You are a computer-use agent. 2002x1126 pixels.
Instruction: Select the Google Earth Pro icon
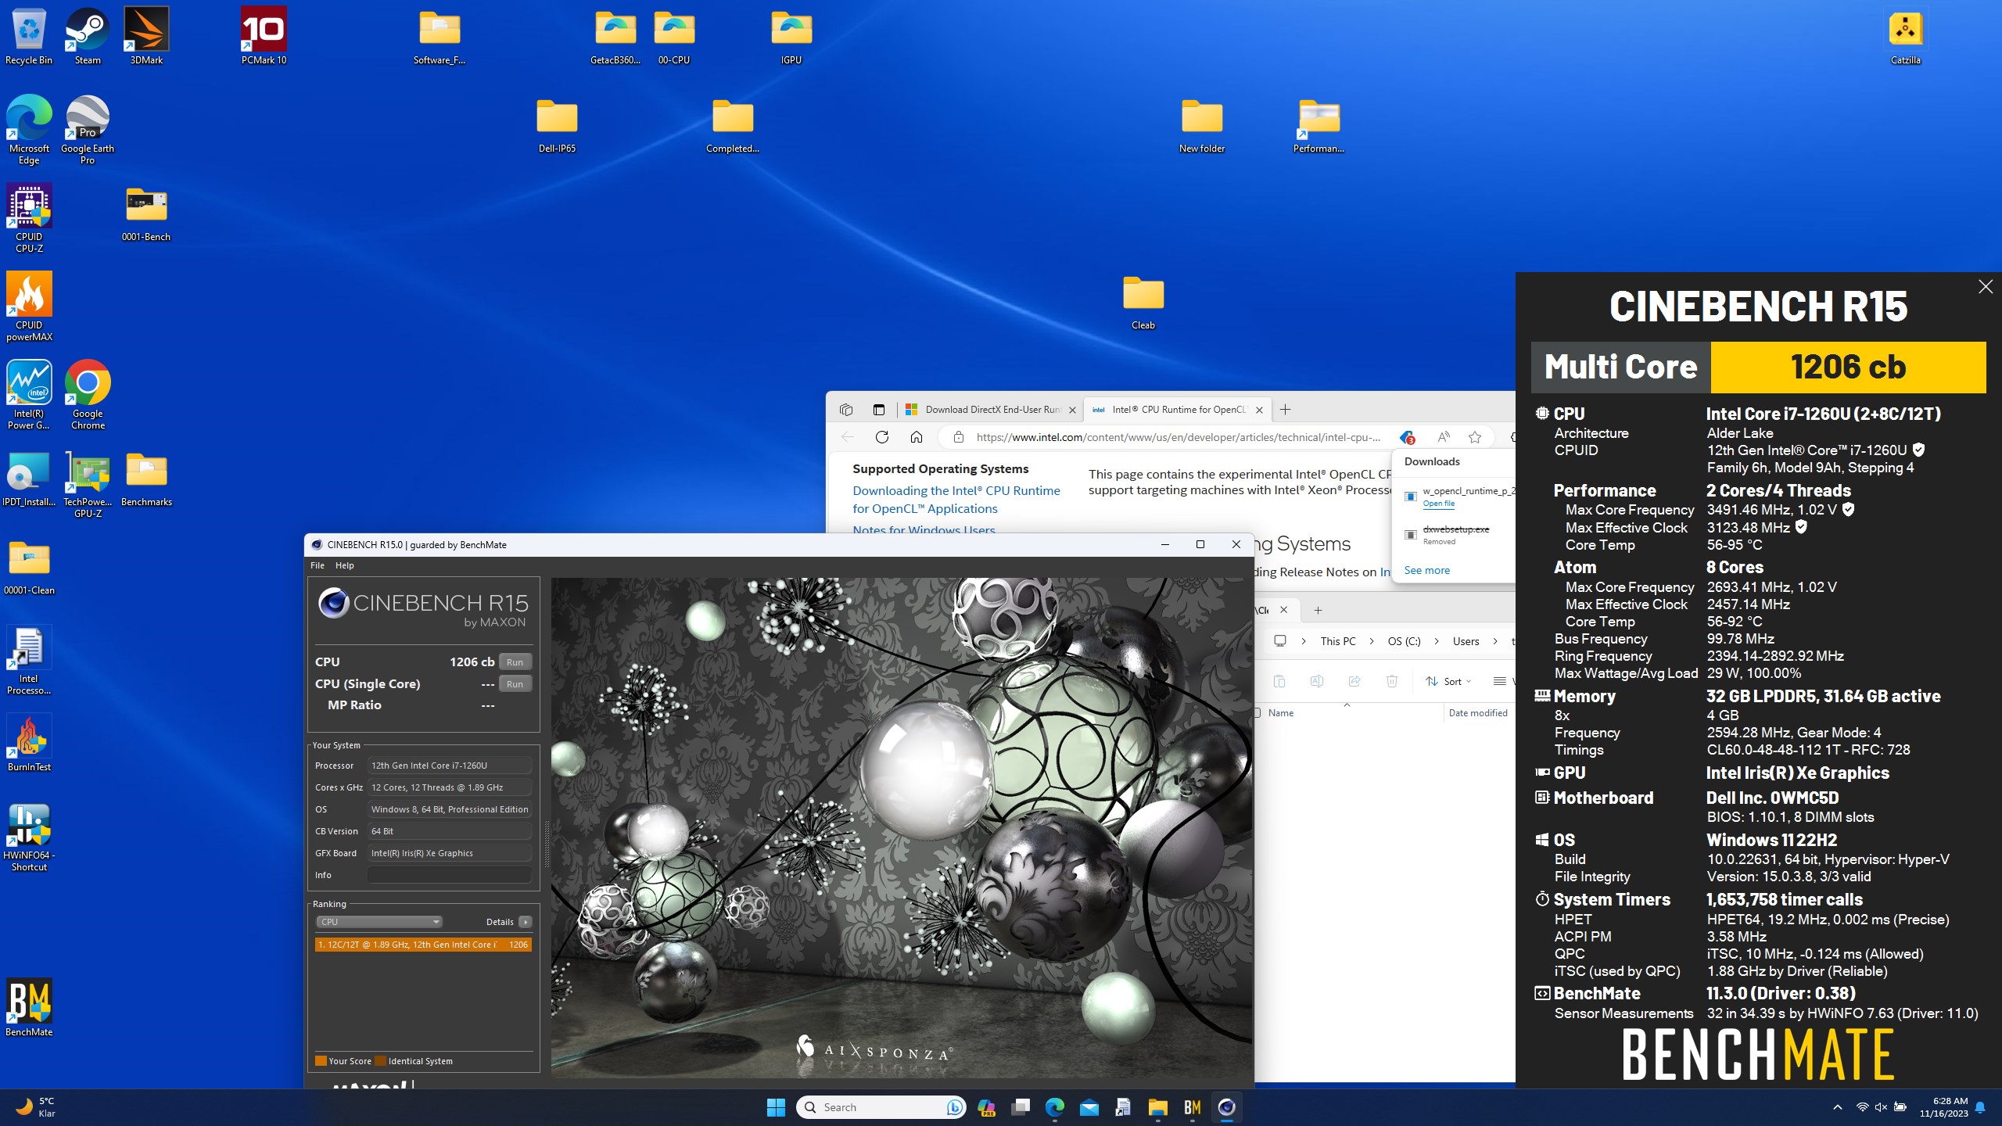(88, 130)
